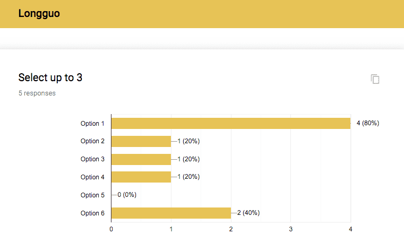The width and height of the screenshot is (404, 251).
Task: Click the 'Option 3' axis label
Action: tap(92, 159)
